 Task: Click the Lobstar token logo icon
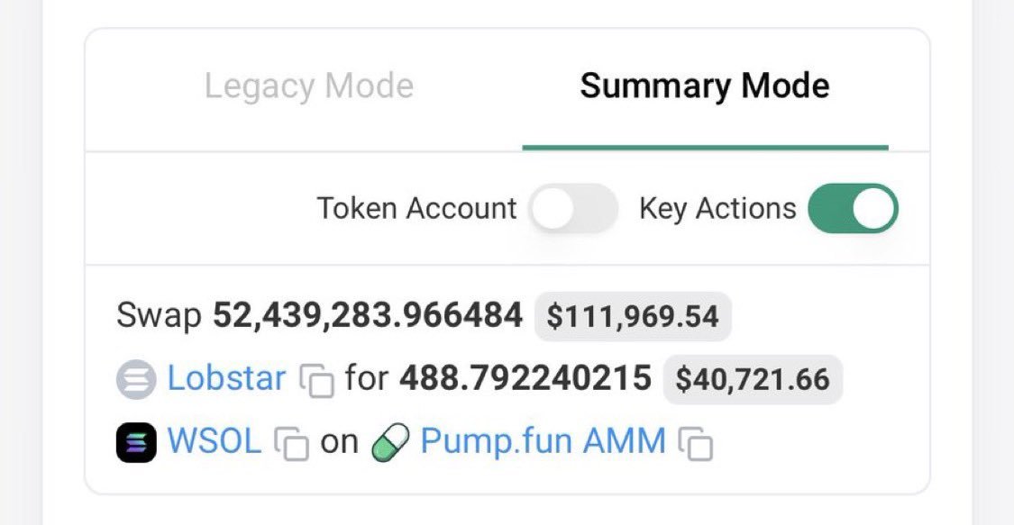point(136,379)
